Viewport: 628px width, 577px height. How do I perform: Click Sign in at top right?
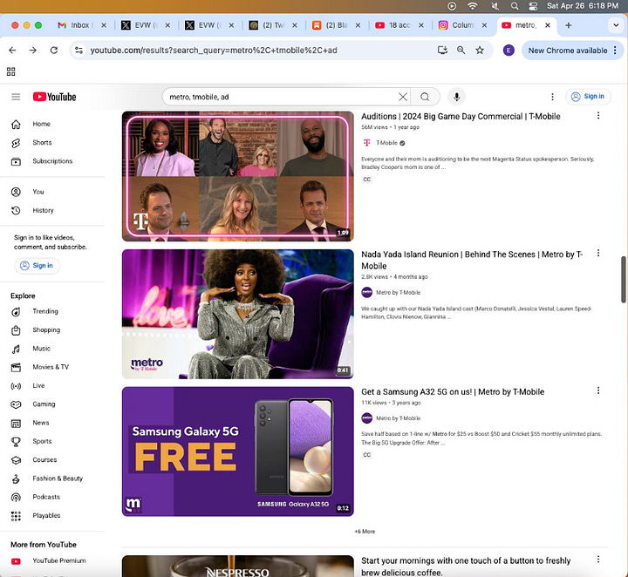click(588, 97)
